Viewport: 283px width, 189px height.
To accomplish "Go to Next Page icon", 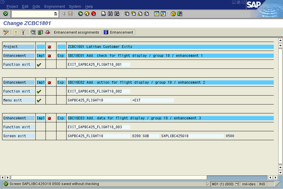I will click(140, 14).
